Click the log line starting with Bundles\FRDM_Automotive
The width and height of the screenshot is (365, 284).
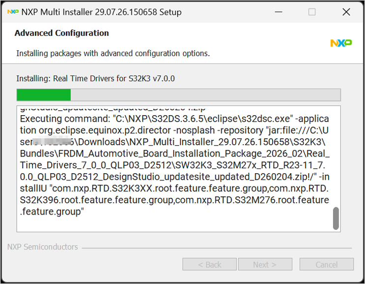[x=175, y=154]
